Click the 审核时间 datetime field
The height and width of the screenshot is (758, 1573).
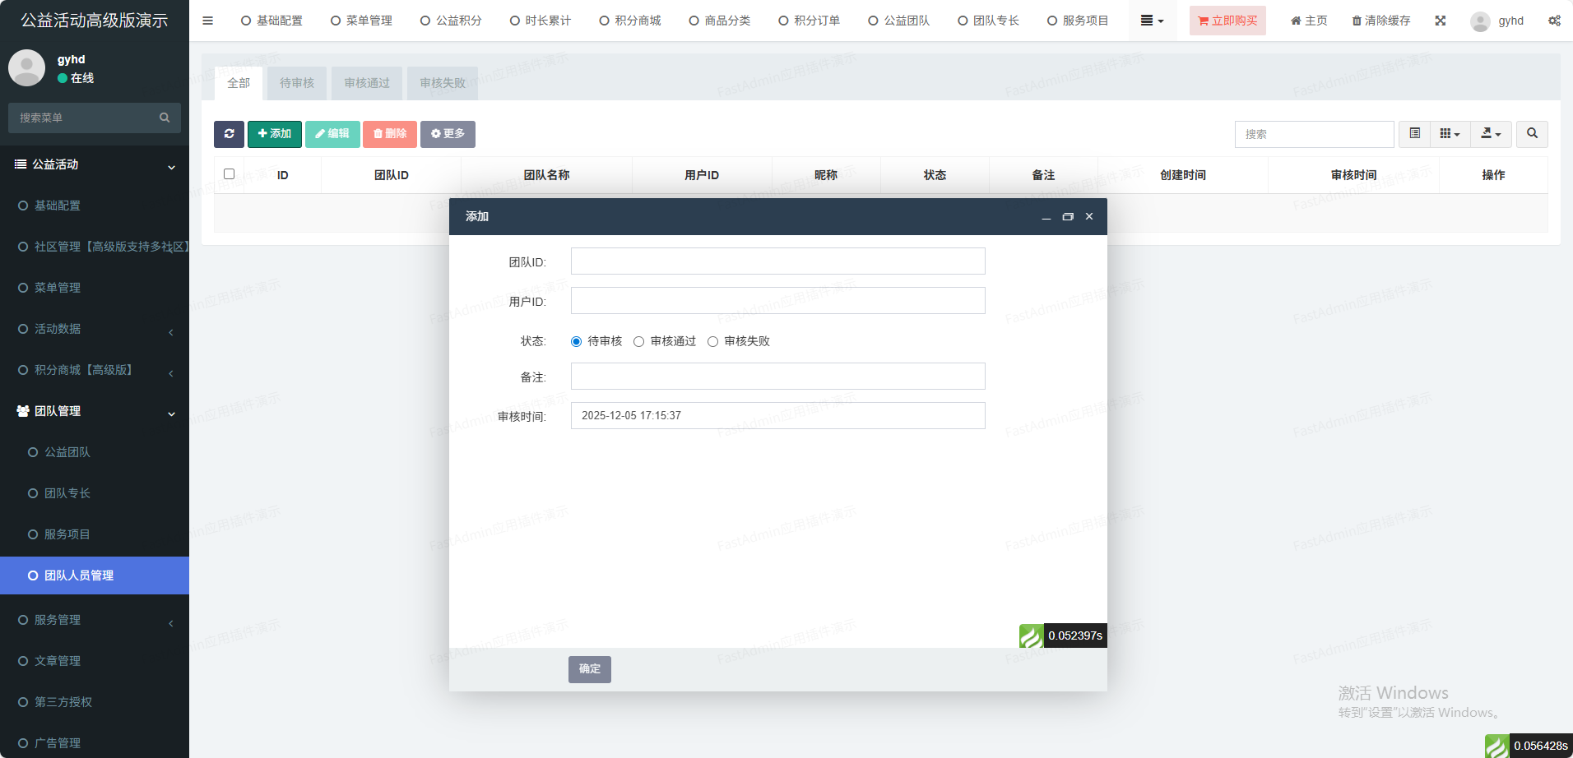coord(777,416)
